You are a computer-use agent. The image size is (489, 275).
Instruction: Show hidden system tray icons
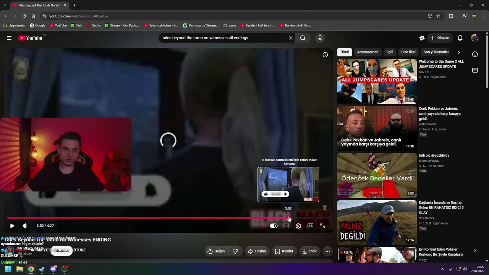(442, 269)
